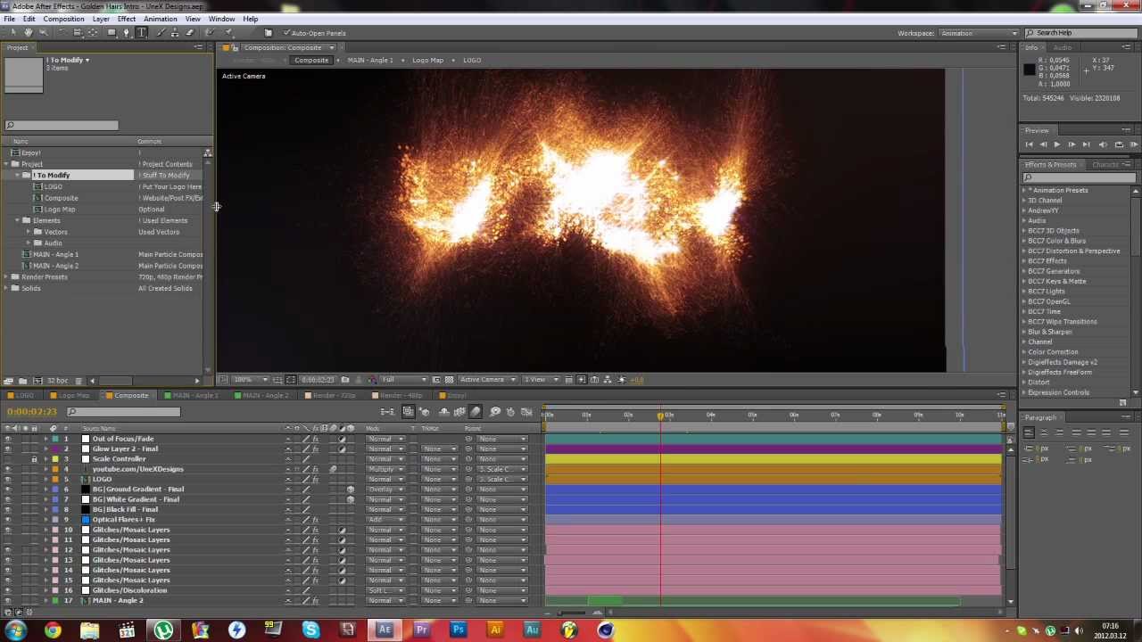Image resolution: width=1142 pixels, height=642 pixels.
Task: Toggle the Motion Blur enable icon in timeline
Action: click(x=475, y=412)
